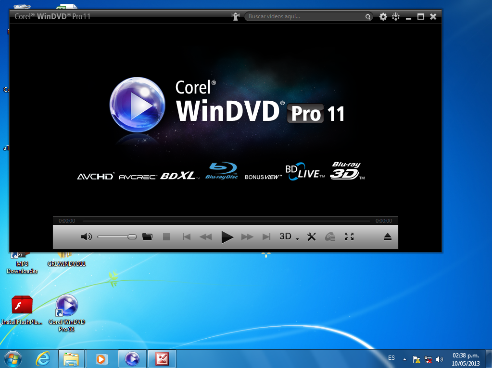The image size is (492, 368).
Task: Enable 3D playback mode
Action: [286, 237]
